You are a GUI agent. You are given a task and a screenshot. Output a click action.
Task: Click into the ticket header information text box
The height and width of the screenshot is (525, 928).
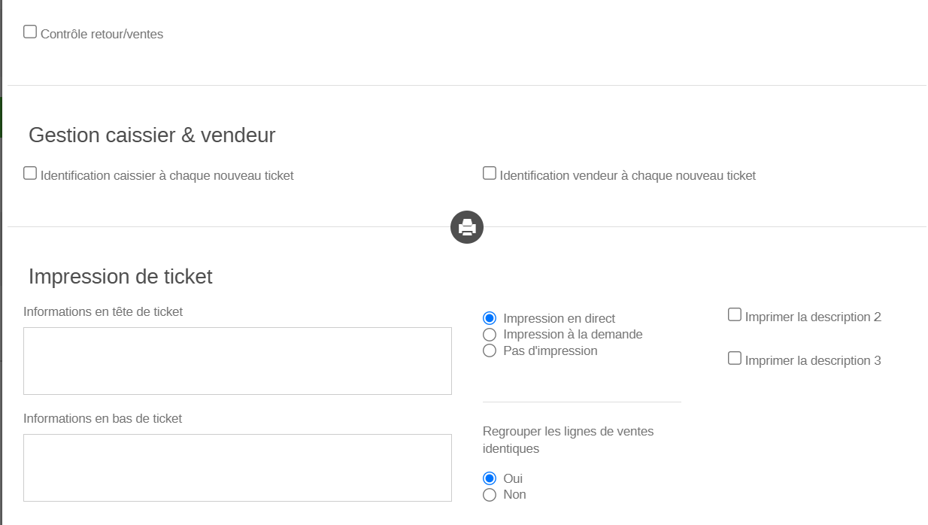pos(238,361)
